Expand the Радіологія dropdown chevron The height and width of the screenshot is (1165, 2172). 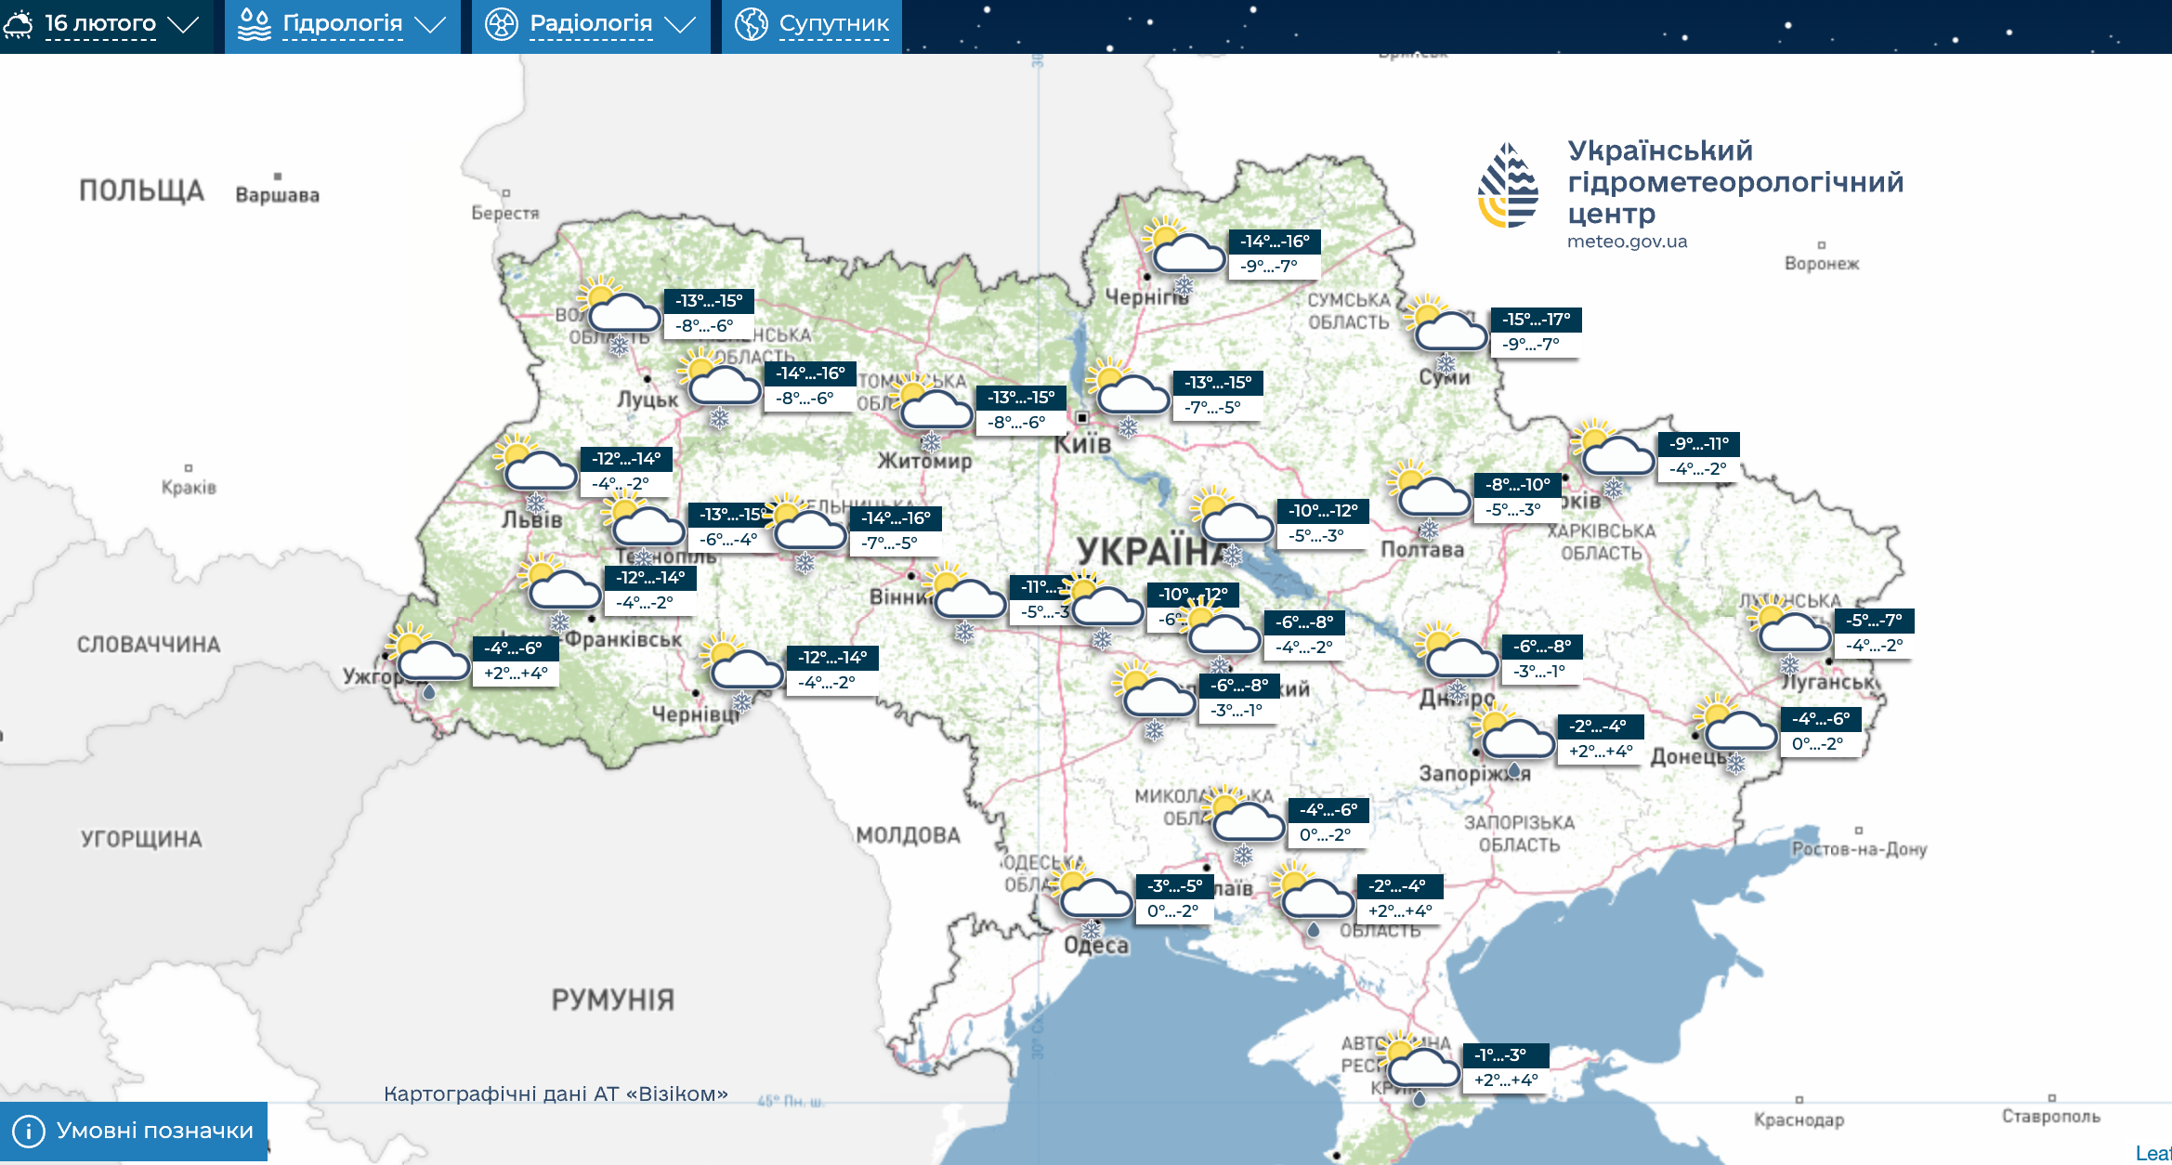point(680,25)
